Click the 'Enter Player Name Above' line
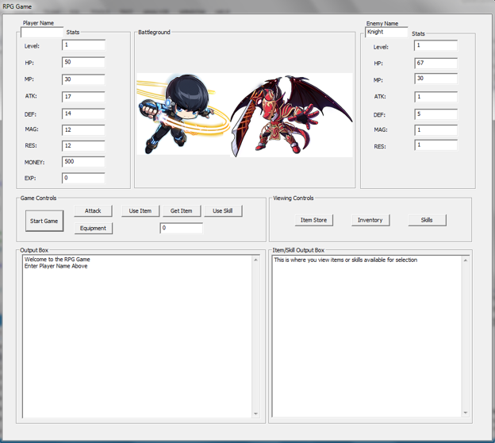This screenshot has width=495, height=443. 56,266
